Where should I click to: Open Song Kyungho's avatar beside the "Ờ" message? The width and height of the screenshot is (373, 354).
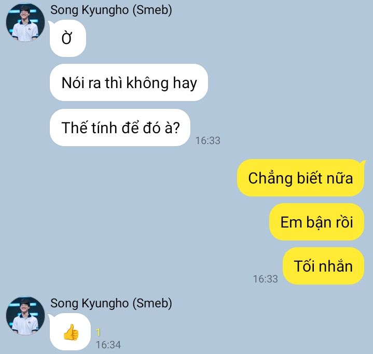[25, 23]
